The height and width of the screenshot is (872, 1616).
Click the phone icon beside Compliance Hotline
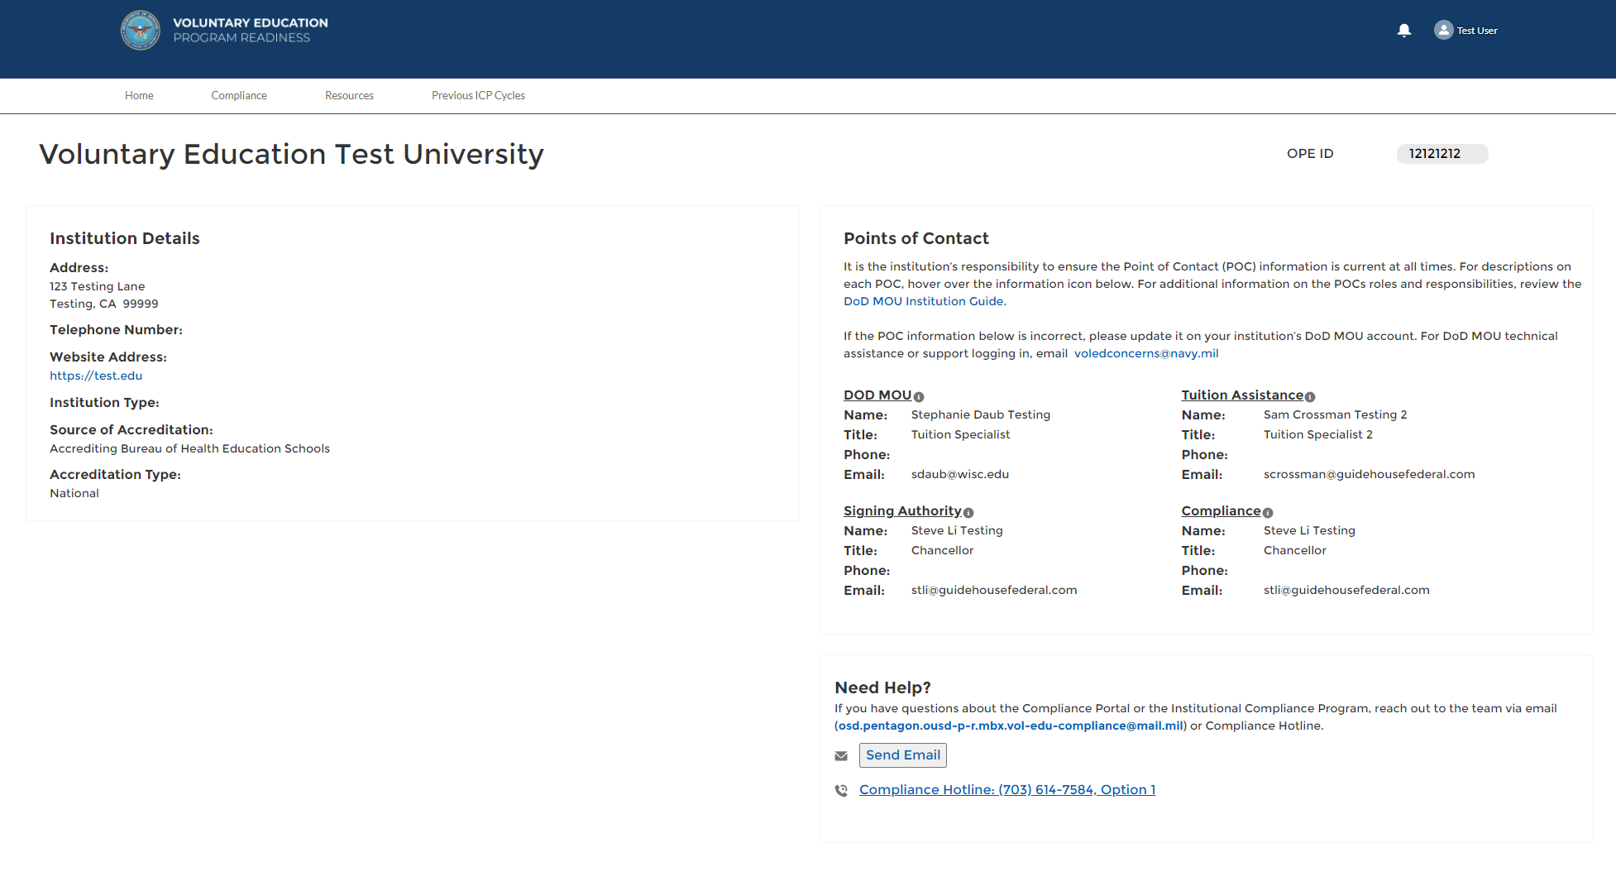[x=841, y=791]
